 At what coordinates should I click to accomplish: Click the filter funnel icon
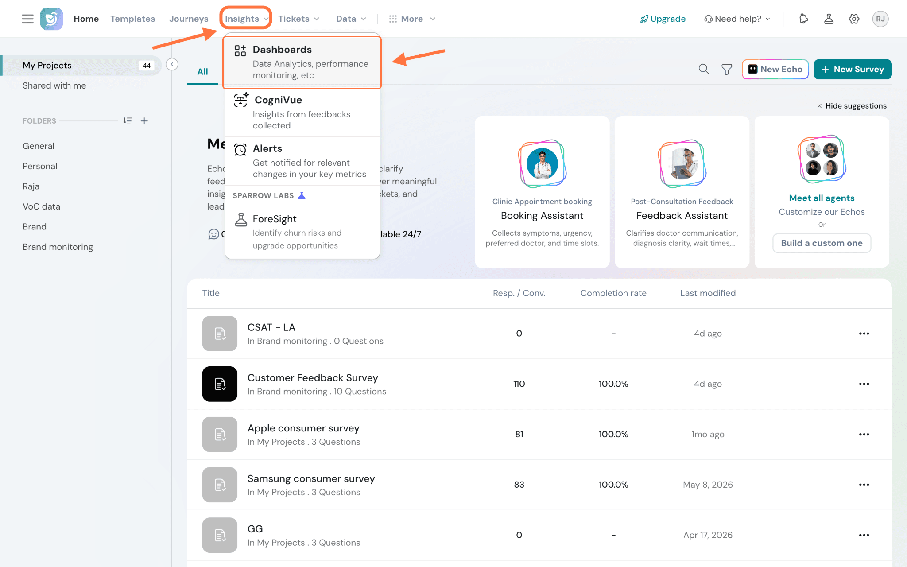(727, 69)
